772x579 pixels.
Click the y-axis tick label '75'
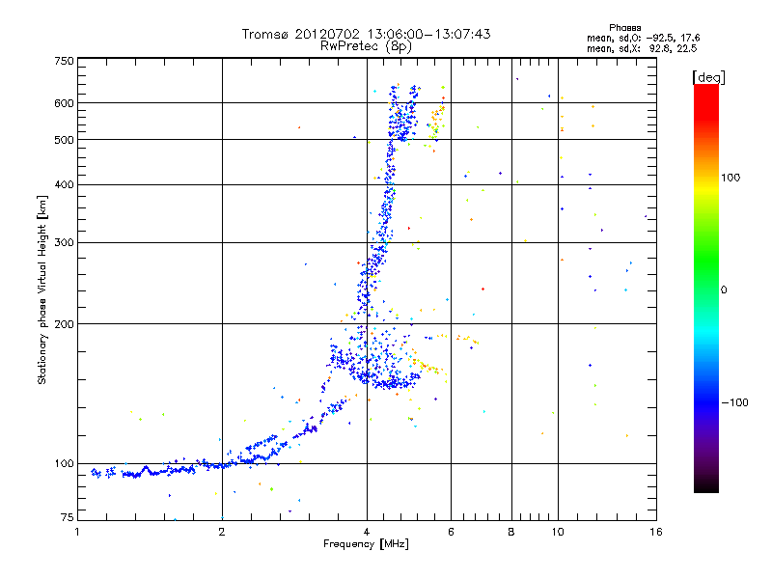coord(68,517)
